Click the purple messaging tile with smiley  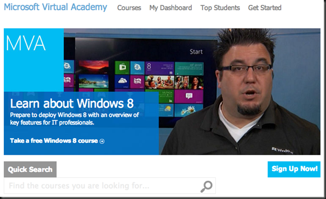pyautogui.click(x=189, y=97)
